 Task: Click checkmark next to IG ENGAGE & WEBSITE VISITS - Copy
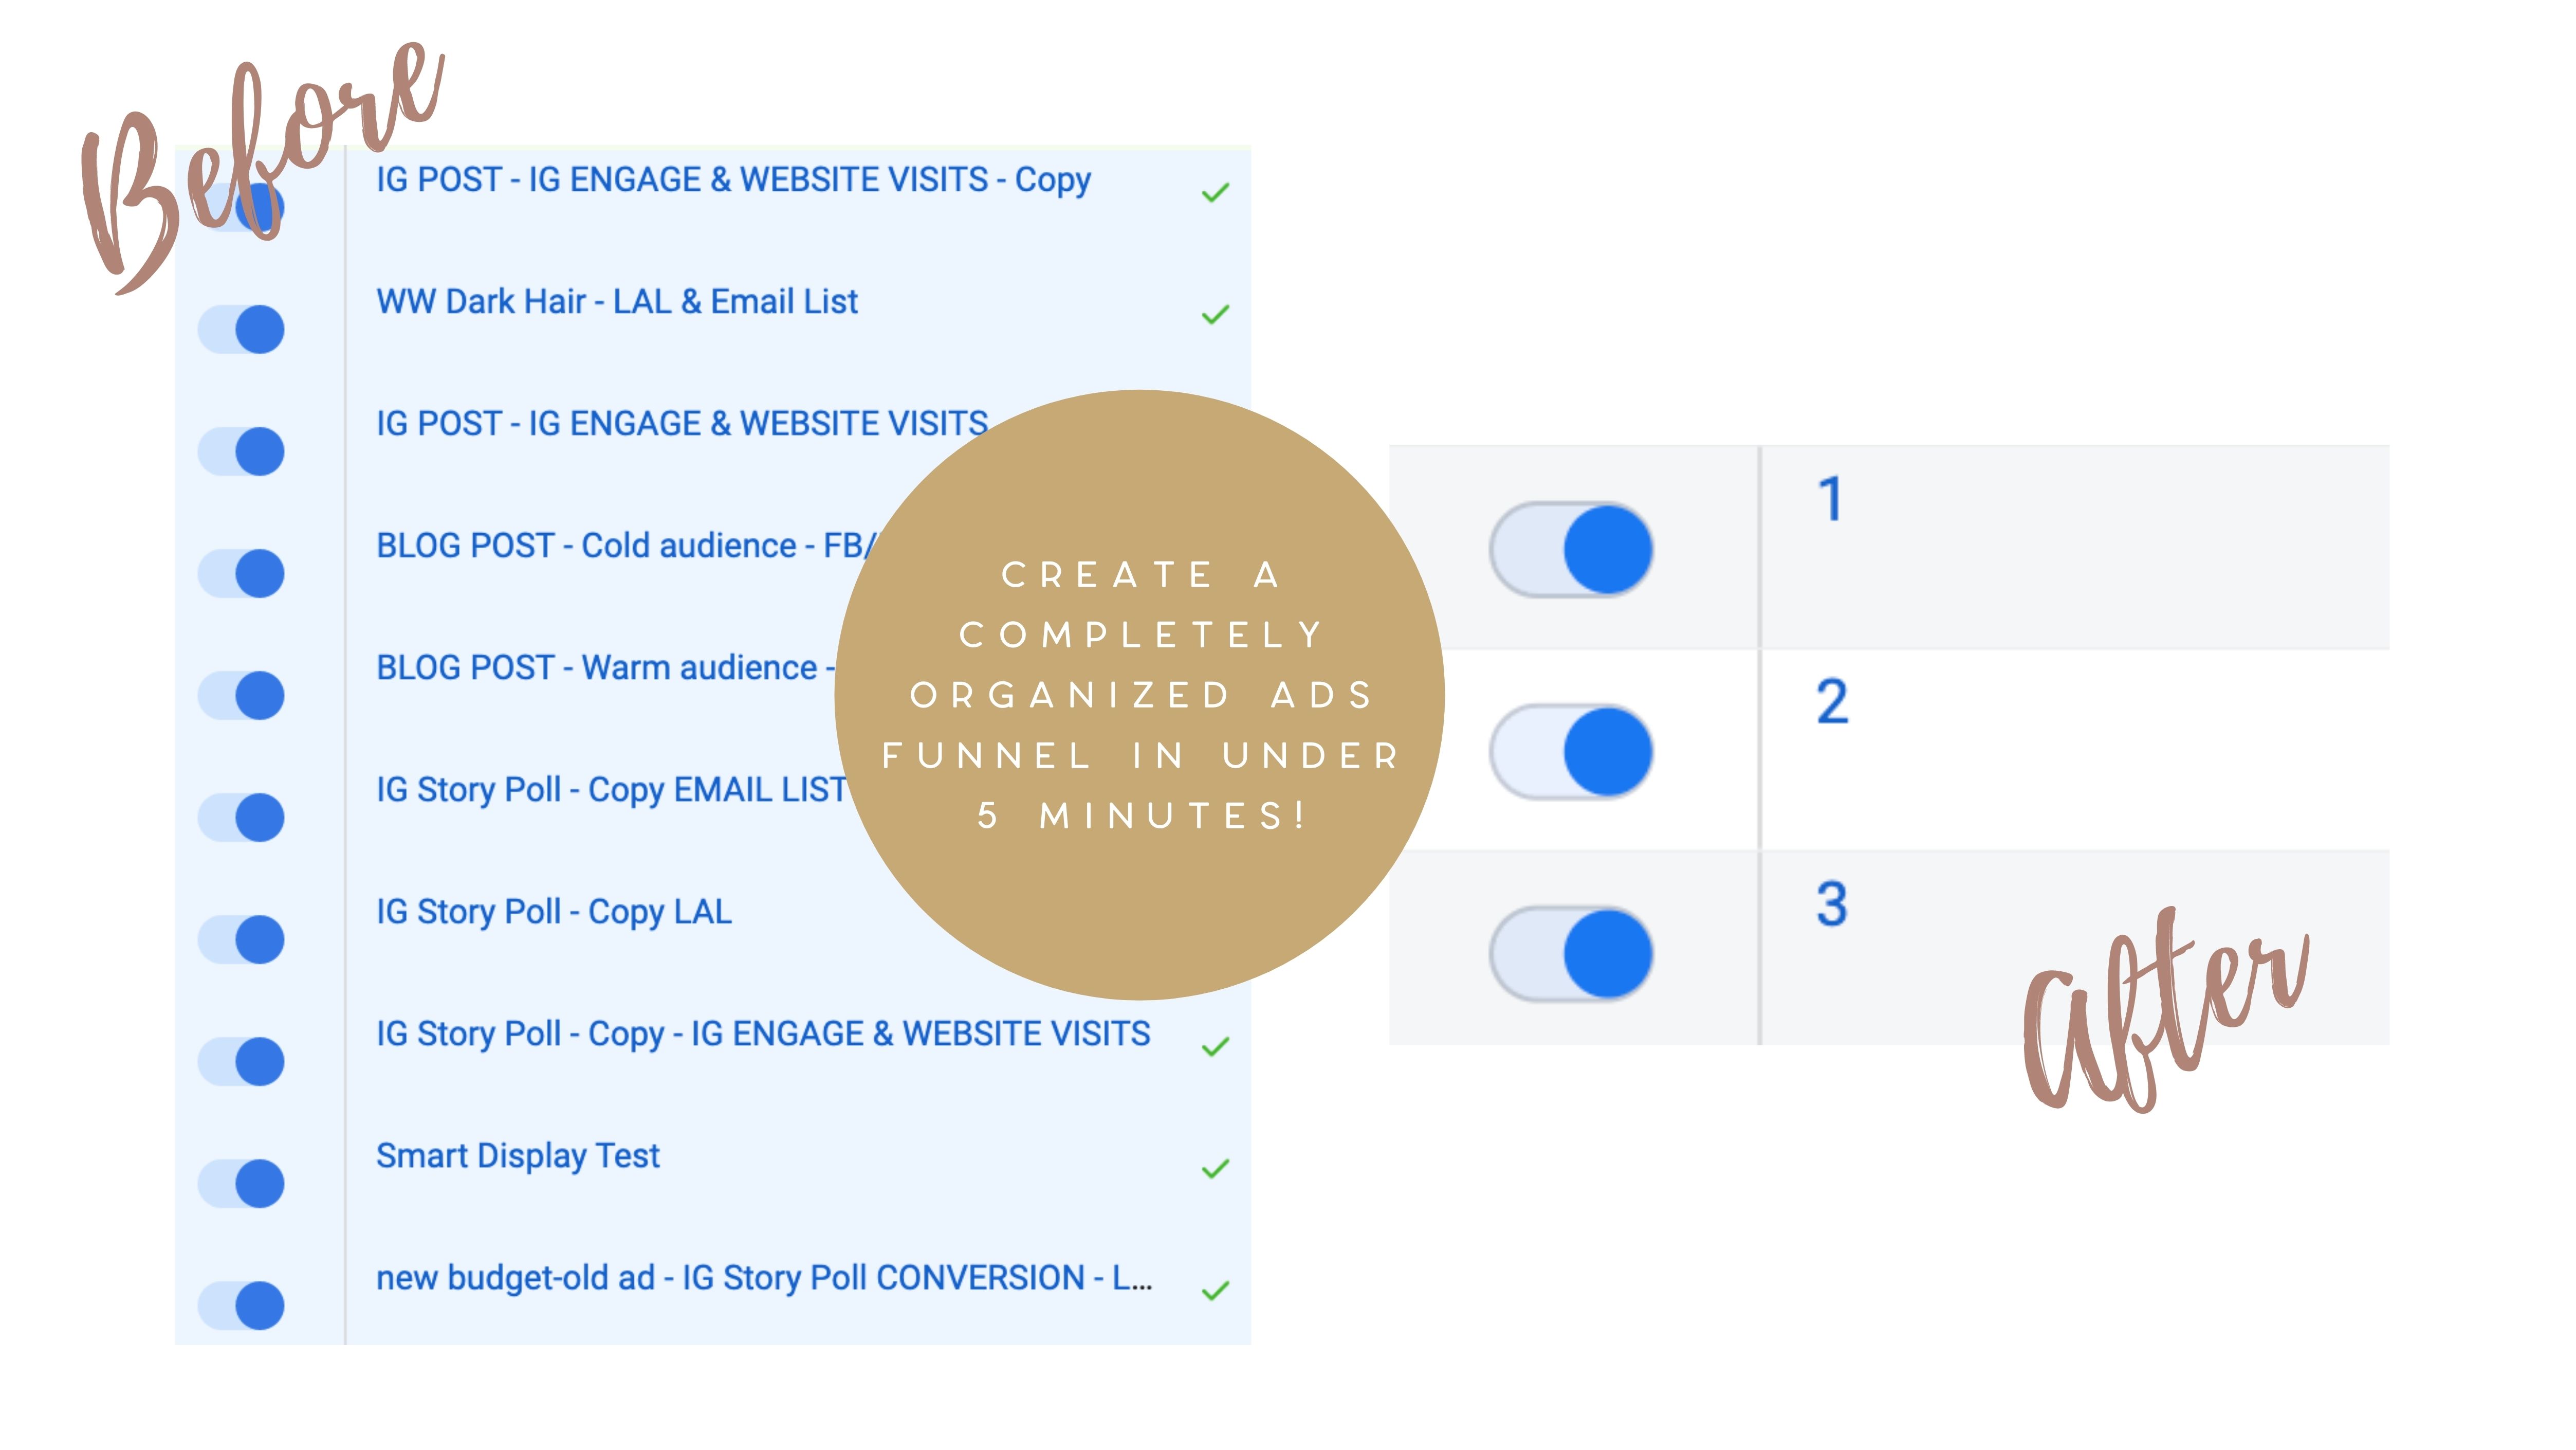1215,192
